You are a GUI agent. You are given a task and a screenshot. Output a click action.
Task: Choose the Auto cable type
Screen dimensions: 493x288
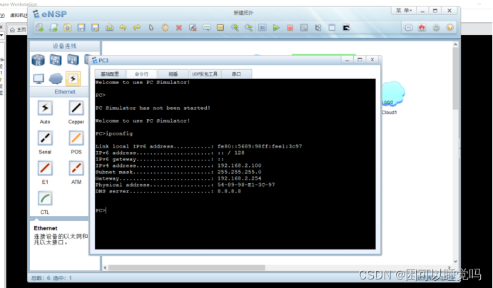click(x=45, y=108)
